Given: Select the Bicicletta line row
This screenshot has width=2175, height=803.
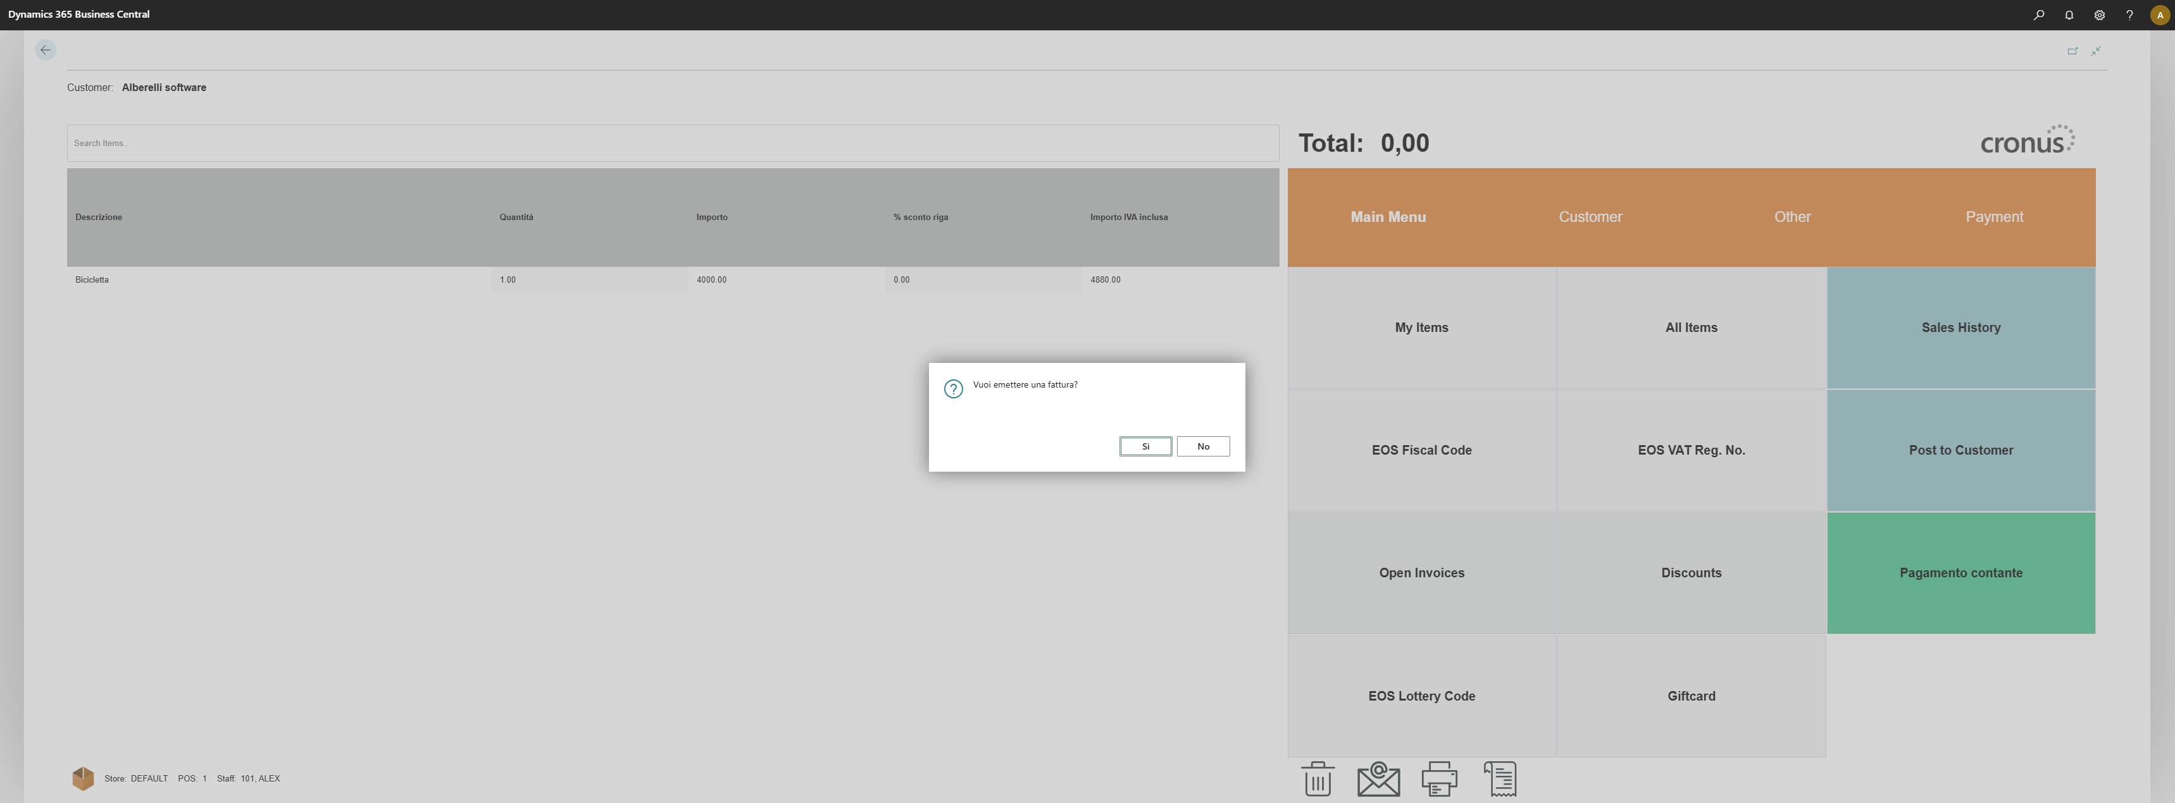Looking at the screenshot, I should 278,280.
